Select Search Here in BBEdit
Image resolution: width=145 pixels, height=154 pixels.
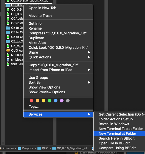pos(119,139)
